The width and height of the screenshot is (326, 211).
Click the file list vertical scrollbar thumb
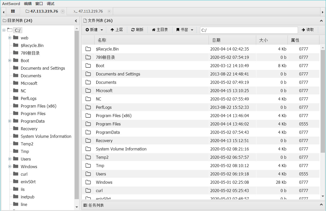pos(323,101)
